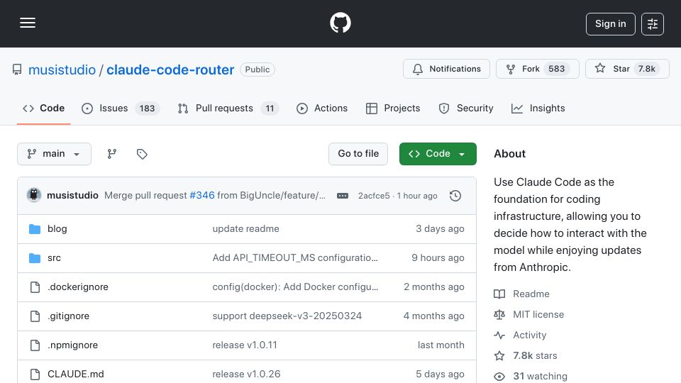Screen dimensions: 681x383
Task: Click the blog folder icon
Action: [35, 229]
